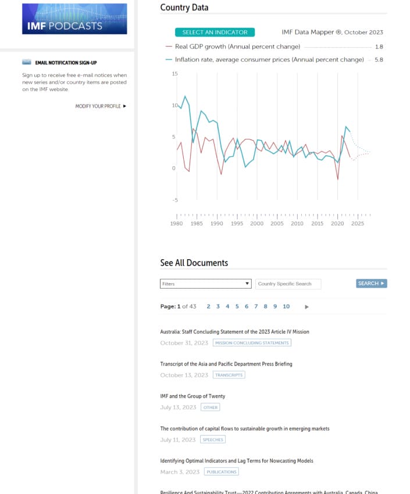The image size is (410, 494).
Task: Toggle the Real GDP growth series visibility
Action: [x=238, y=46]
